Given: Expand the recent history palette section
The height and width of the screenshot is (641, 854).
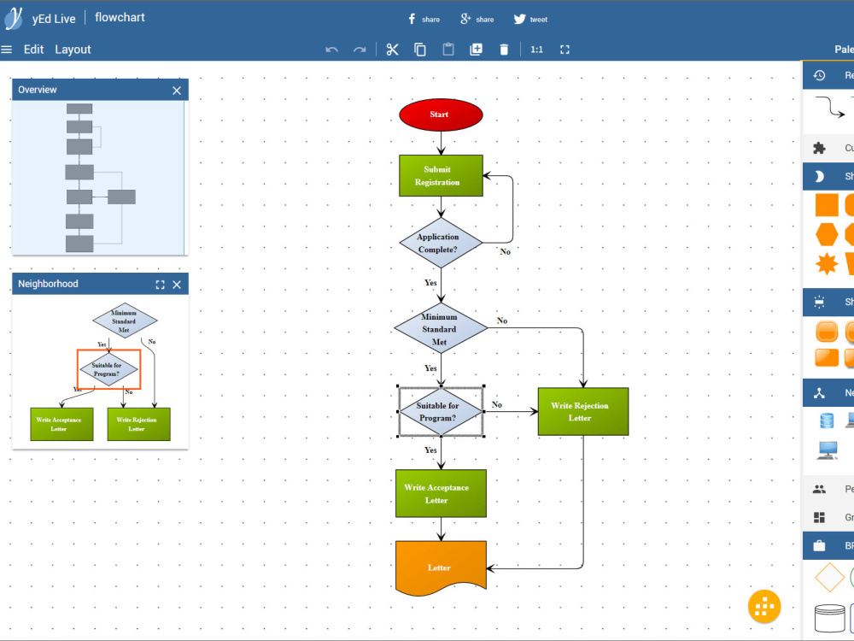Looking at the screenshot, I should (828, 75).
